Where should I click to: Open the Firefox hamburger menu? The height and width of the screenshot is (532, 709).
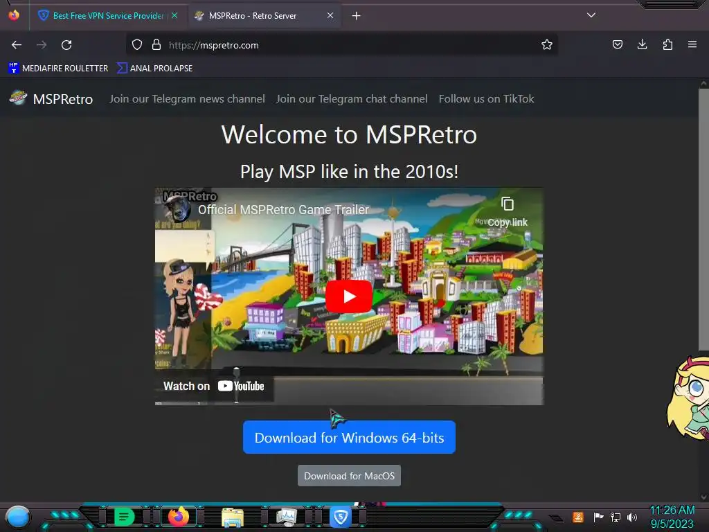click(x=692, y=45)
